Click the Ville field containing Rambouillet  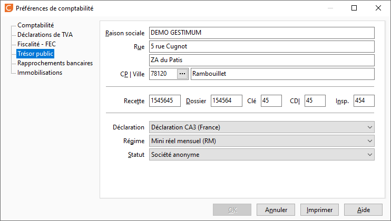coord(282,74)
